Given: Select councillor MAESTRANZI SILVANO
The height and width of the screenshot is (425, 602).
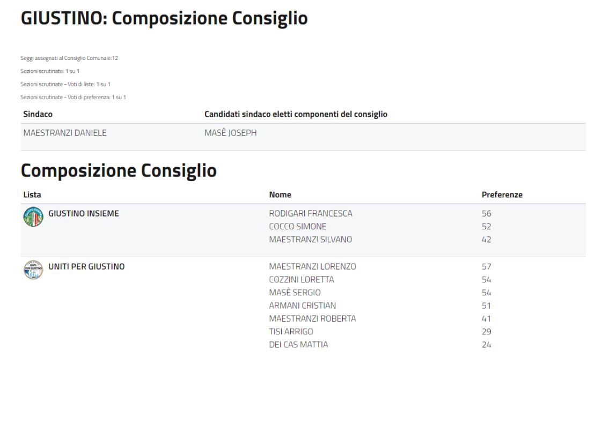Looking at the screenshot, I should [x=311, y=240].
